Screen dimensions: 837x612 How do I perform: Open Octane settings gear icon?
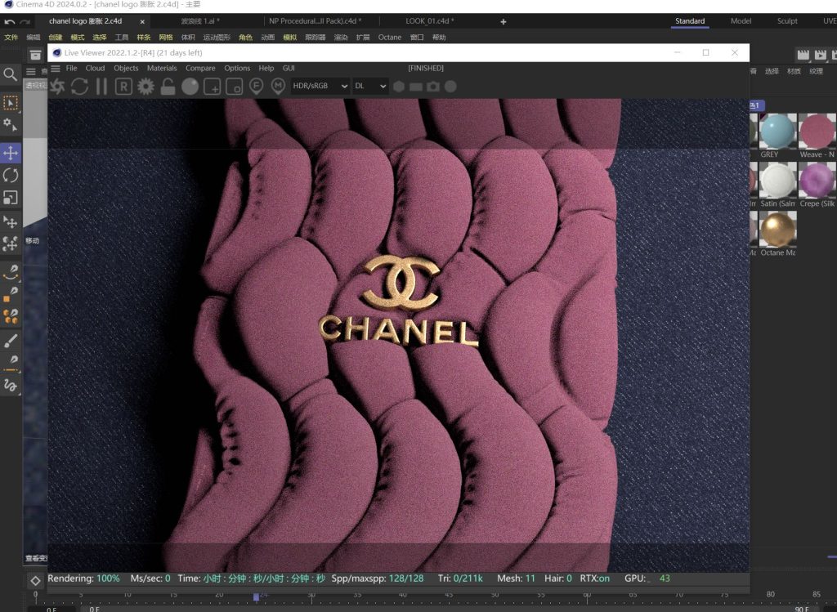point(145,87)
